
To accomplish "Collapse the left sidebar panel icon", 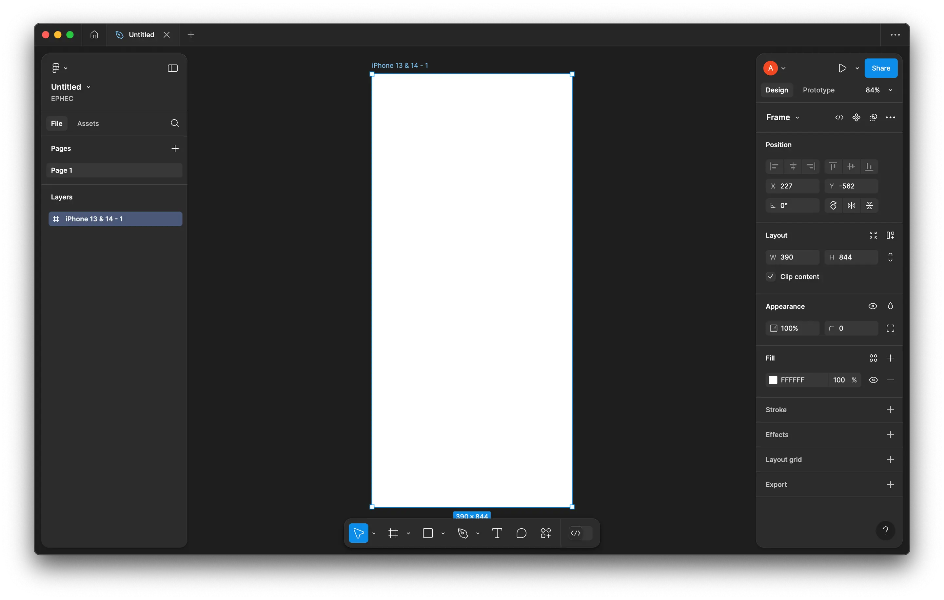I will point(172,68).
